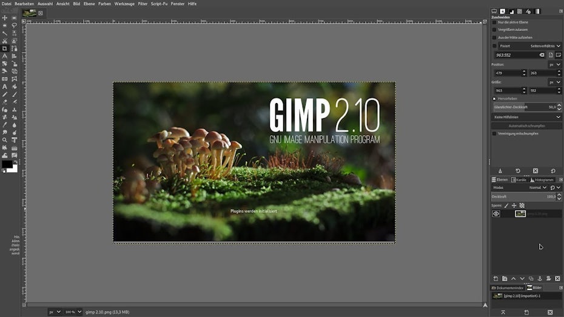Image resolution: width=564 pixels, height=317 pixels.
Task: Enable 'Vereinigung mitschrumpfen' checkbox
Action: [494, 133]
